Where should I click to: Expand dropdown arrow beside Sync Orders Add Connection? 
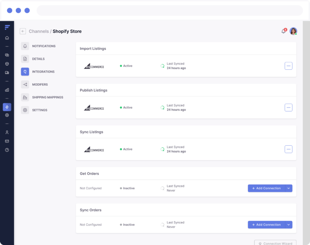[x=289, y=225]
